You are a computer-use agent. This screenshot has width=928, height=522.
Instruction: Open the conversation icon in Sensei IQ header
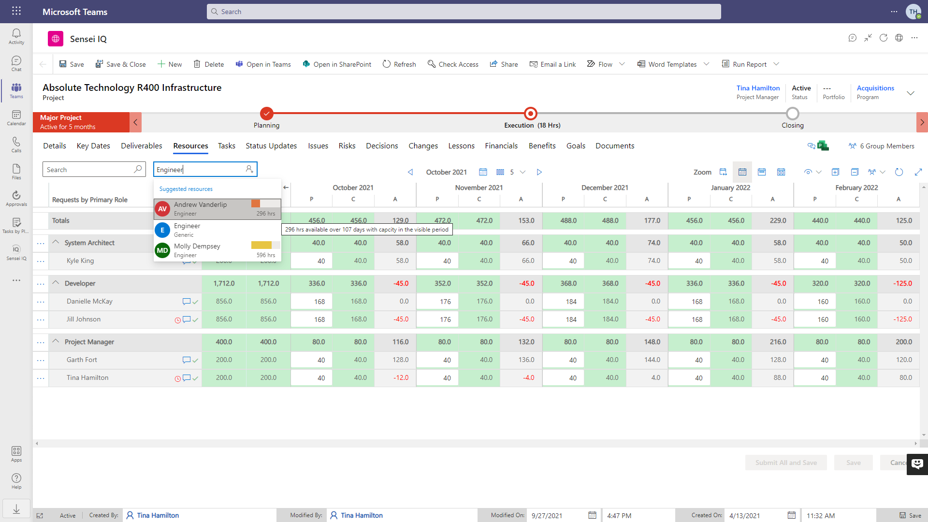coord(853,38)
